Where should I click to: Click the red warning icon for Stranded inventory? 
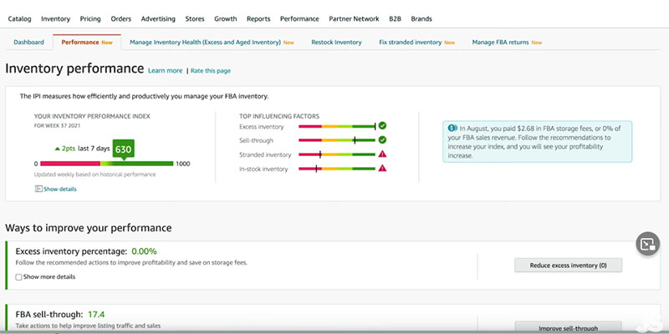click(x=382, y=154)
